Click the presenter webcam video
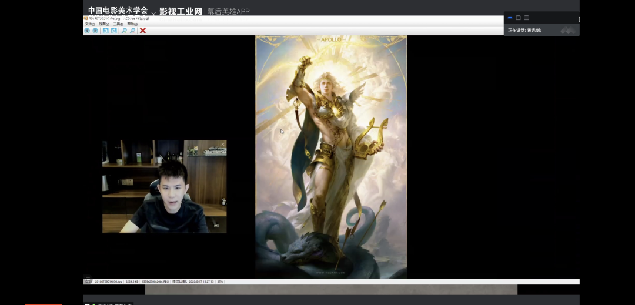The height and width of the screenshot is (305, 635). click(x=164, y=187)
